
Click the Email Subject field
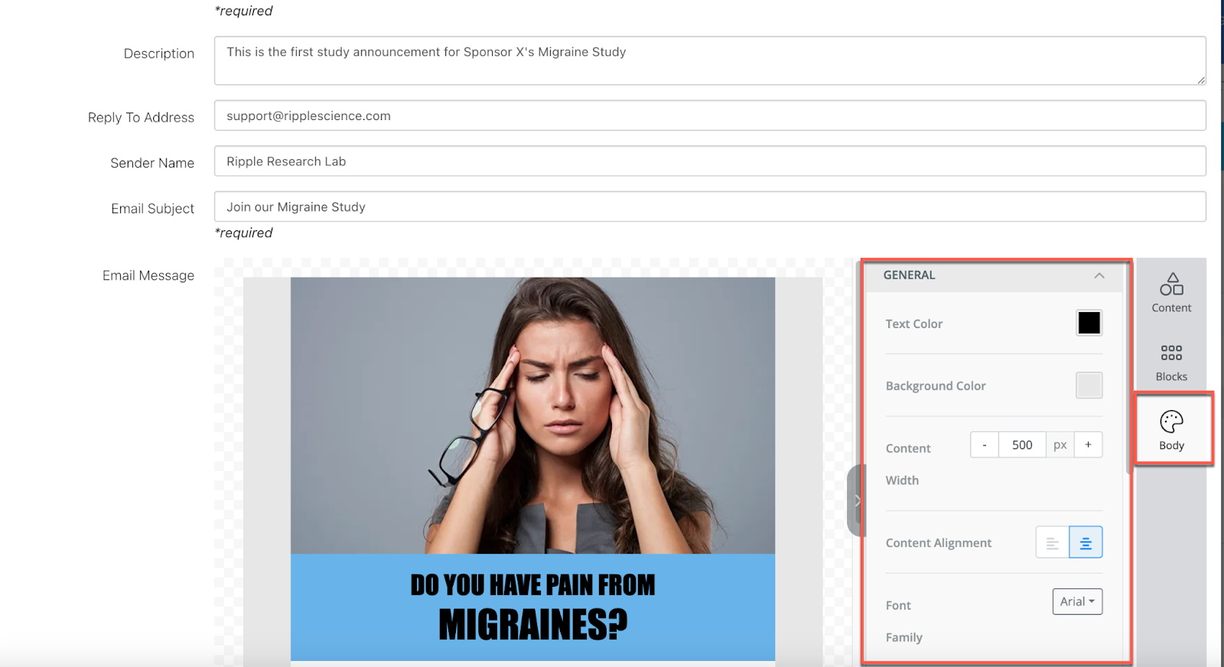tap(709, 207)
